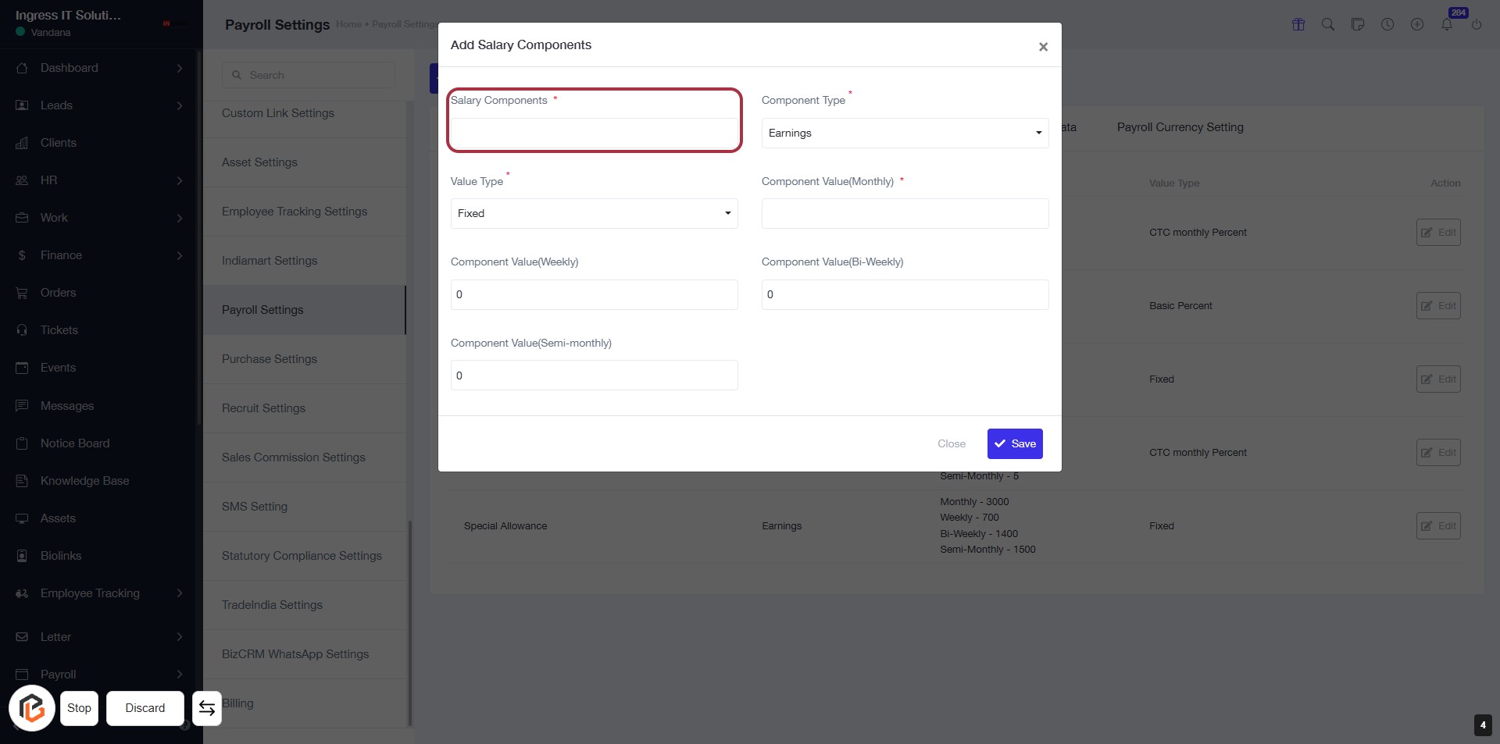Expand the HR sidebar menu
This screenshot has width=1500, height=744.
(100, 180)
